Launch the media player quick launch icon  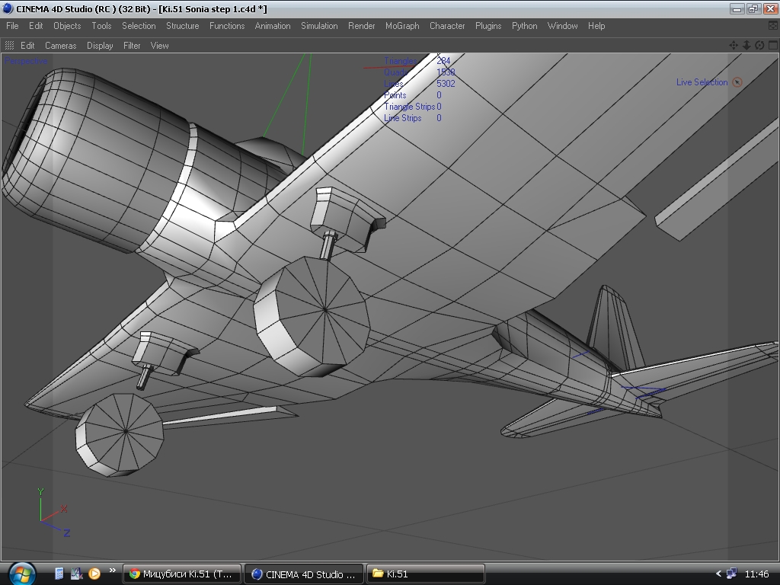[94, 574]
